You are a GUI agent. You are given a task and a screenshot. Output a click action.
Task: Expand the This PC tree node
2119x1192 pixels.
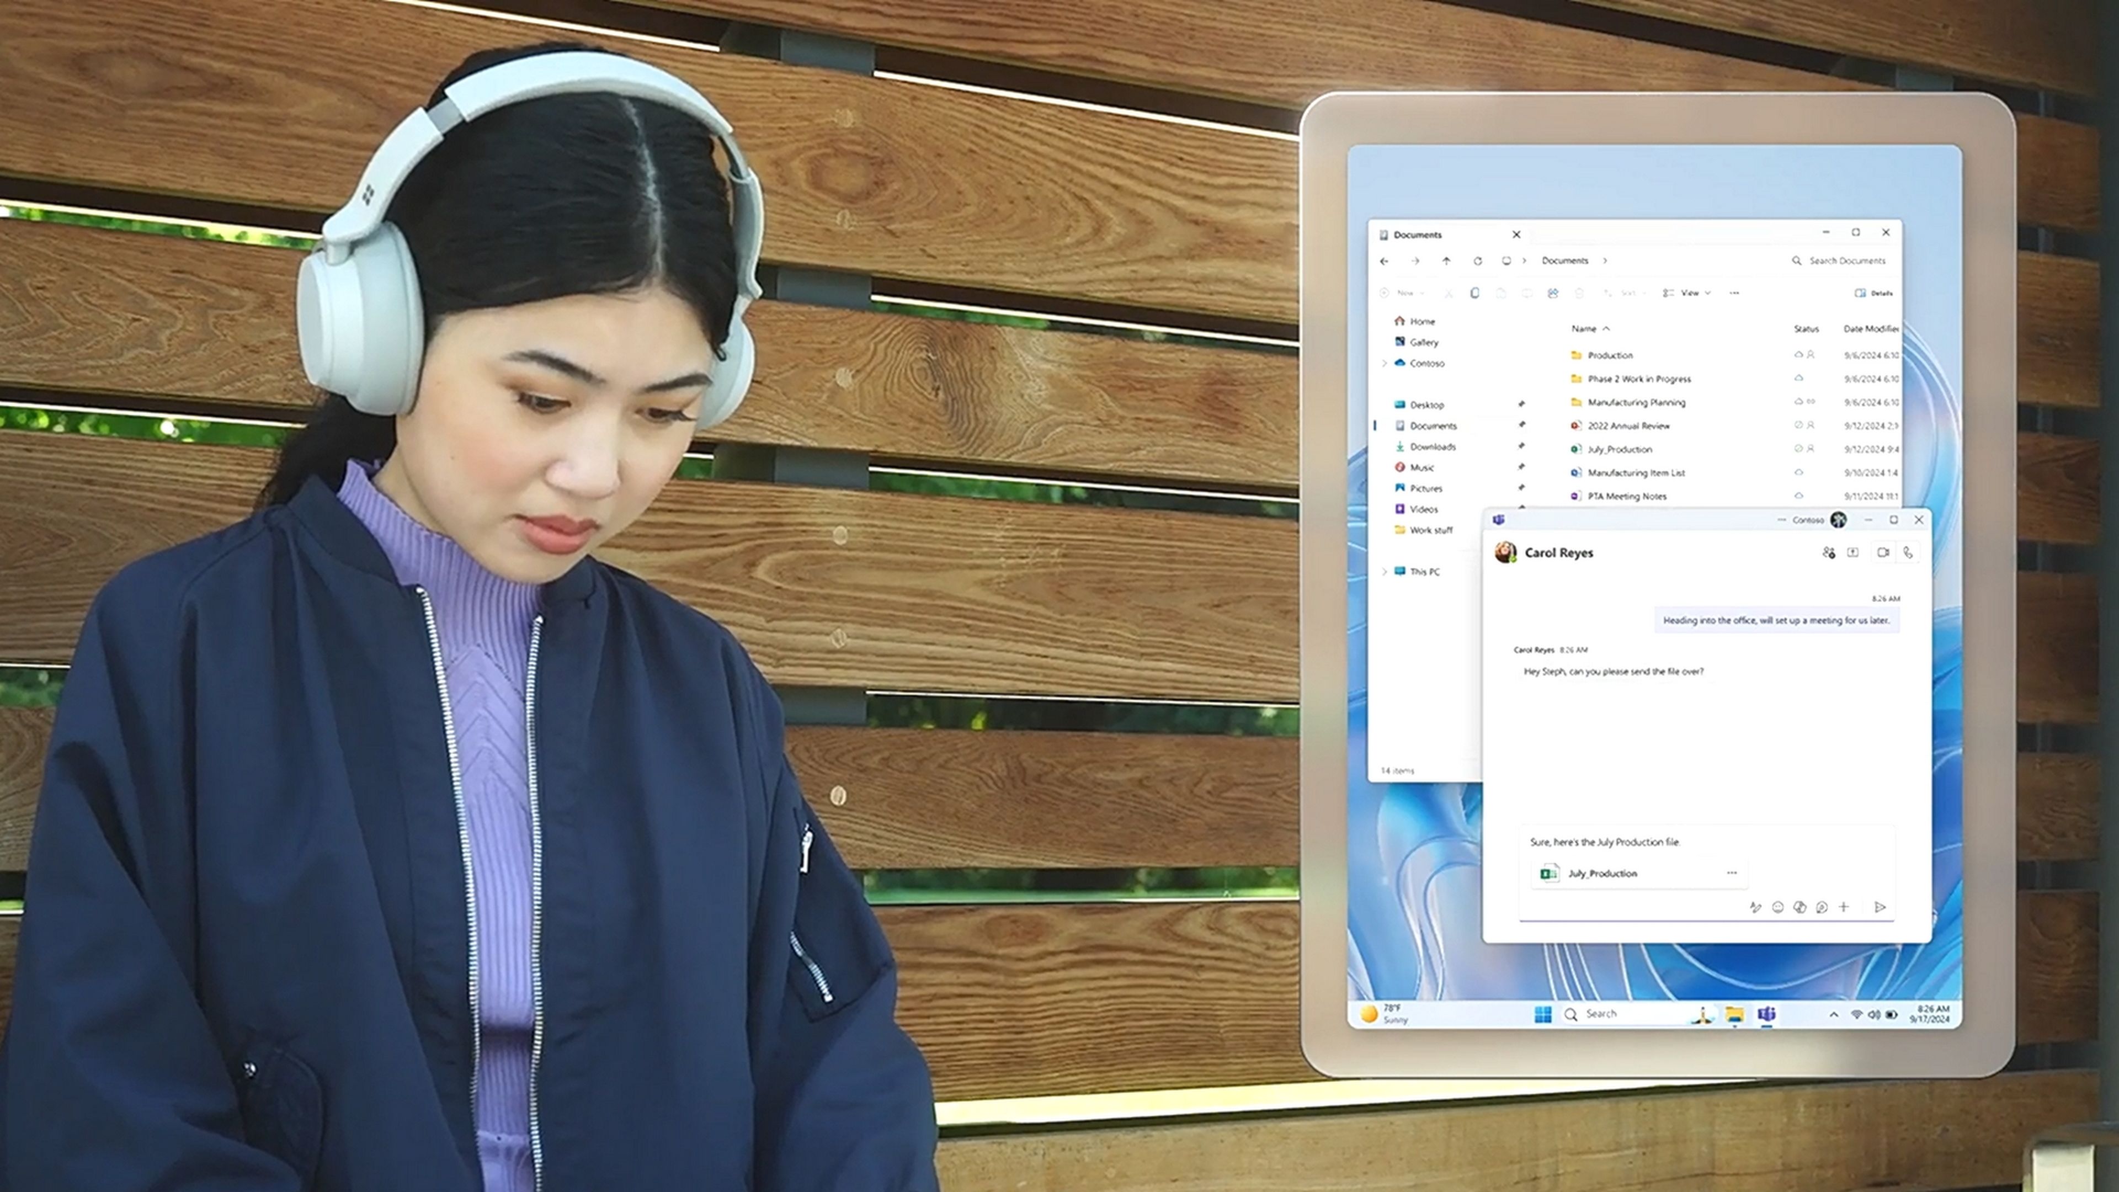click(x=1385, y=572)
